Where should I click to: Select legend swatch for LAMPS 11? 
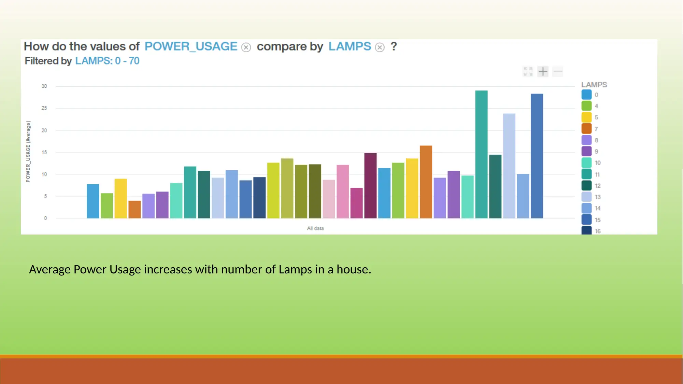(586, 174)
